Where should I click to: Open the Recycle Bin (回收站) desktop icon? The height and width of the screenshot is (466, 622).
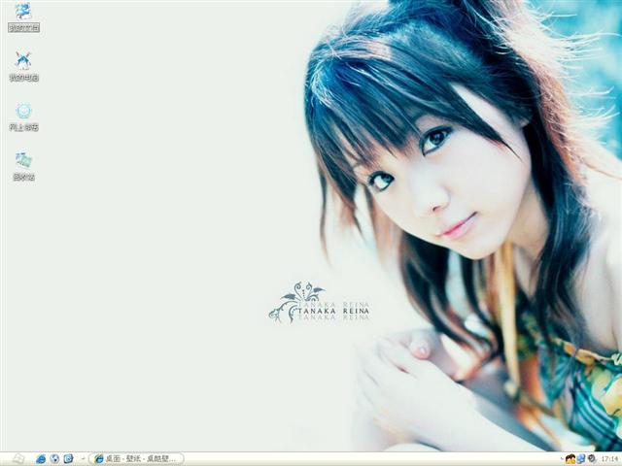pos(23,166)
